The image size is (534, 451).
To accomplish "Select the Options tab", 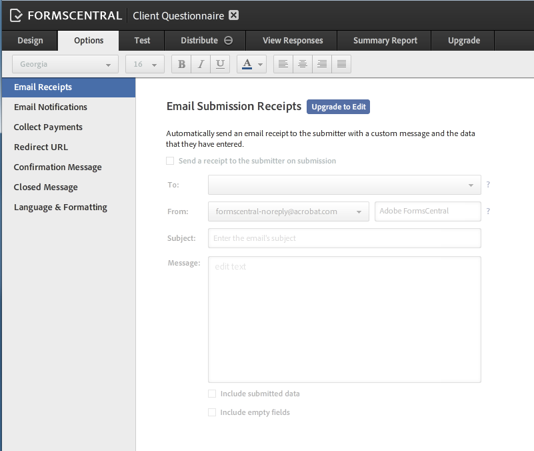I will [89, 41].
